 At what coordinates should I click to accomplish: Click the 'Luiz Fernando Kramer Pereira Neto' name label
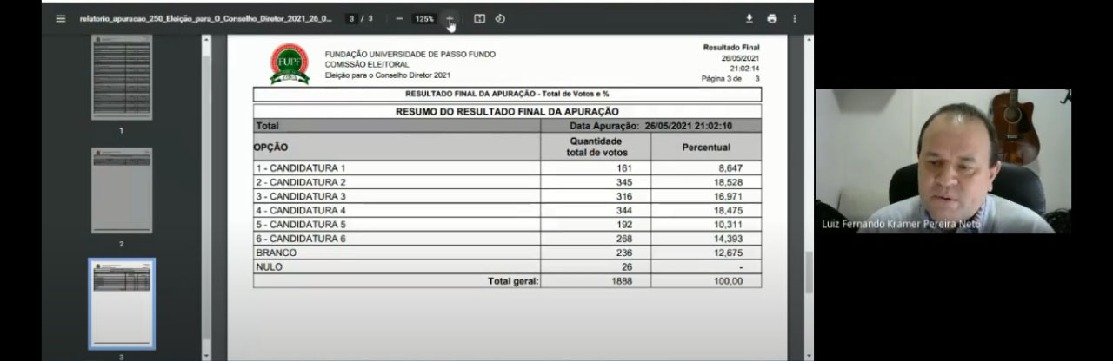(x=901, y=224)
